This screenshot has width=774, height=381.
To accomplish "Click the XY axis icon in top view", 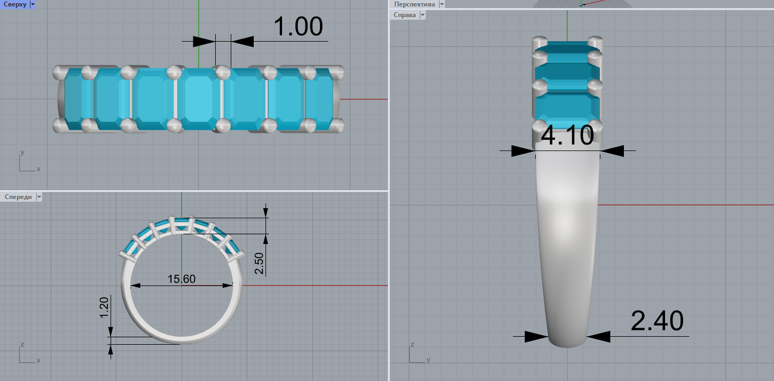I will (x=28, y=162).
